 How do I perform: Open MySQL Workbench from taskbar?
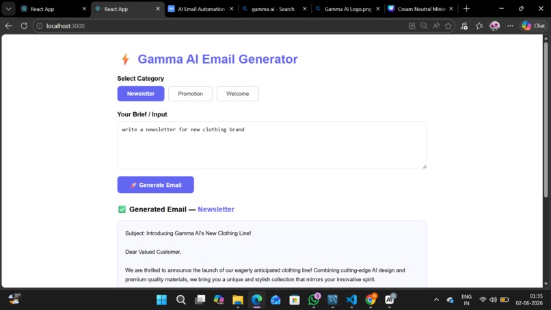click(x=332, y=300)
